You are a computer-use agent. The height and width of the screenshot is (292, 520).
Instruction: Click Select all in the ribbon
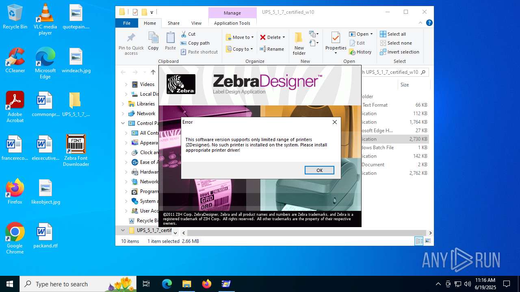pos(393,34)
